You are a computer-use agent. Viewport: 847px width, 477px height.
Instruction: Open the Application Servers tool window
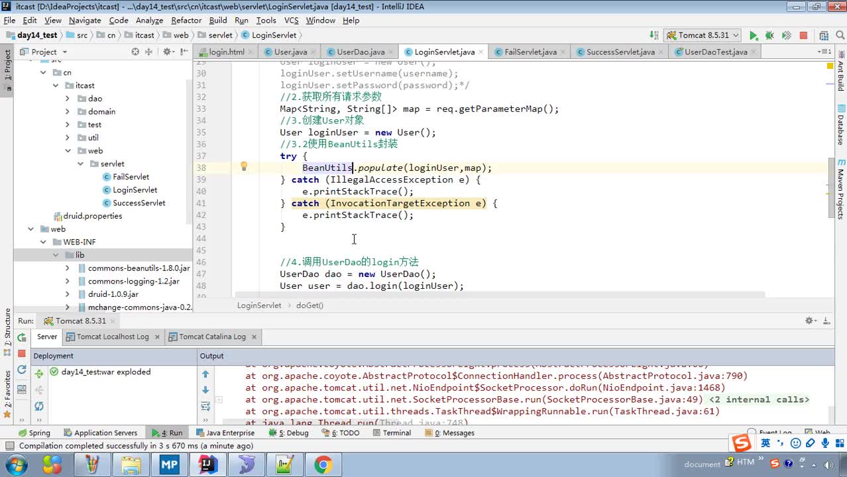click(100, 433)
